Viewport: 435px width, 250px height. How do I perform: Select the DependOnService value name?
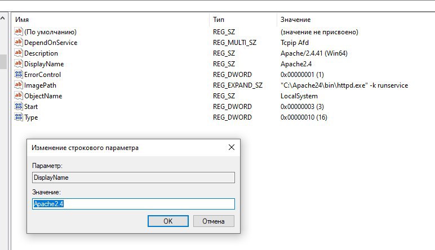coord(51,43)
